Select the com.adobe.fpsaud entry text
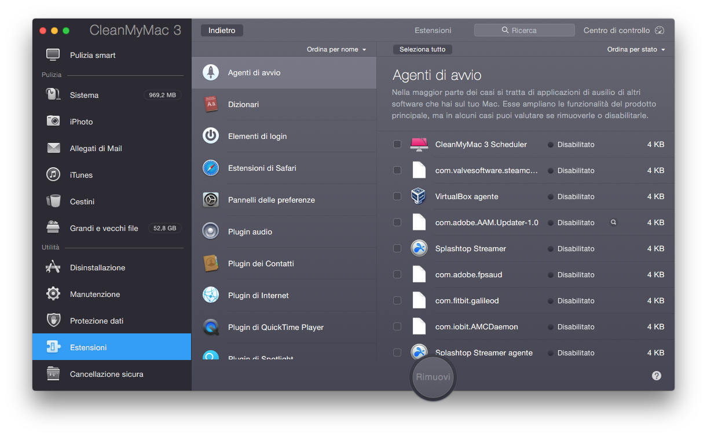This screenshot has height=437, width=707. pyautogui.click(x=468, y=275)
